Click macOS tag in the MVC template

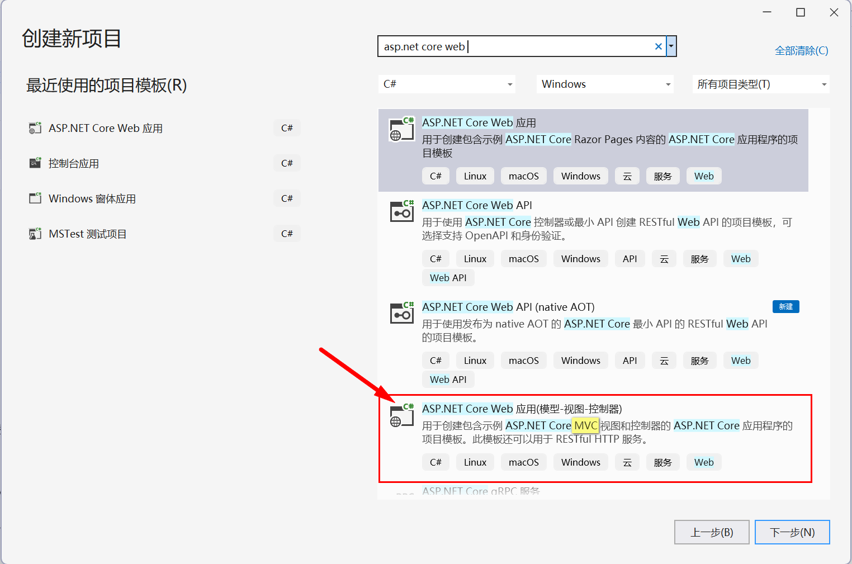click(524, 462)
